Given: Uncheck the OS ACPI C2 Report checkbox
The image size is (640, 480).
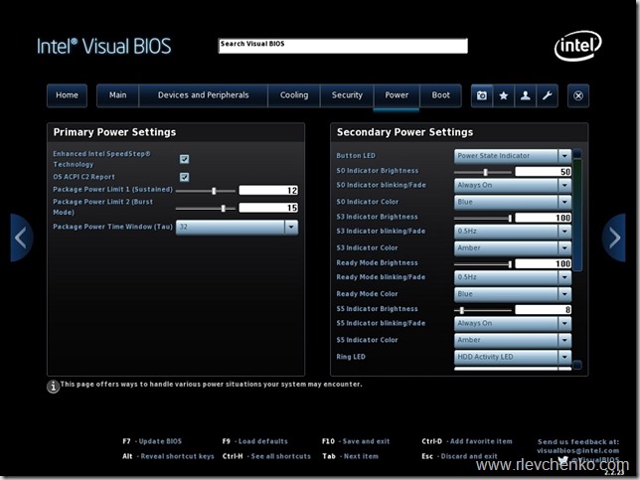Looking at the screenshot, I should (184, 177).
